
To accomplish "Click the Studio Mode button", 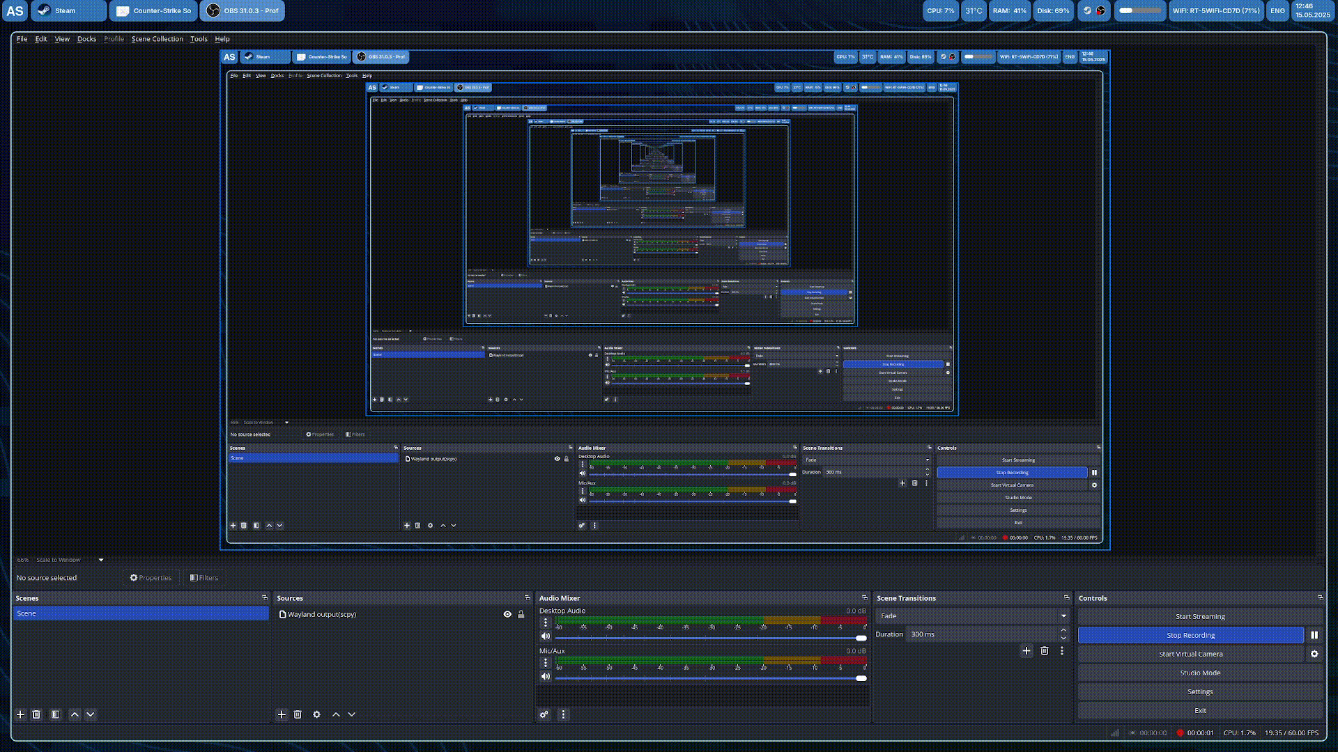I will 1199,673.
